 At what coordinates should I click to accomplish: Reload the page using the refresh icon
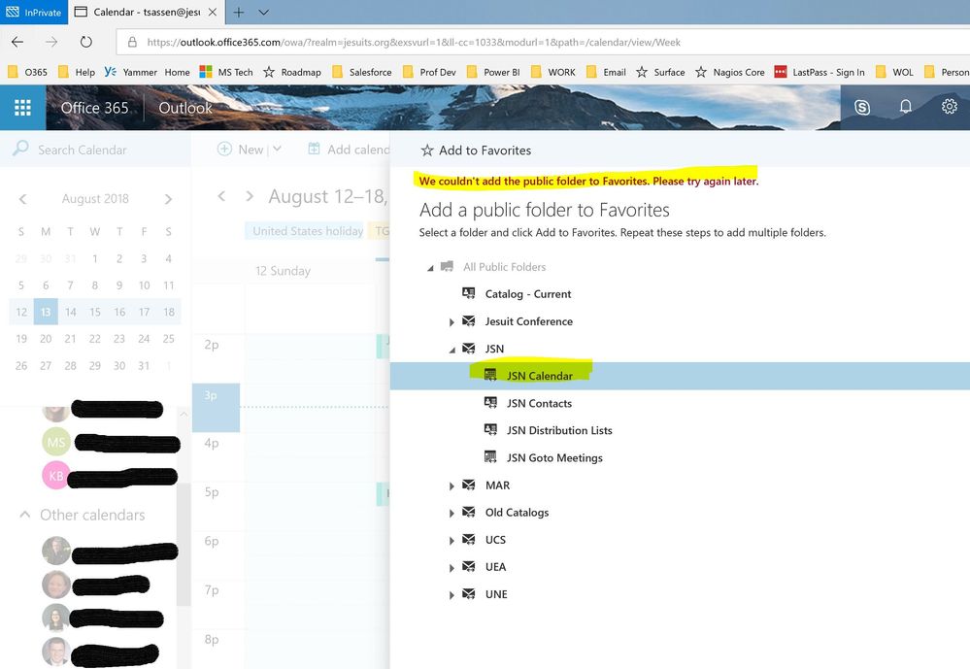85,42
